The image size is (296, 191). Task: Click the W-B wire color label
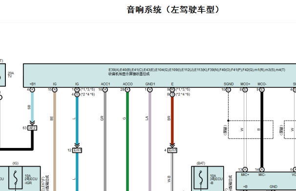pos(169,179)
